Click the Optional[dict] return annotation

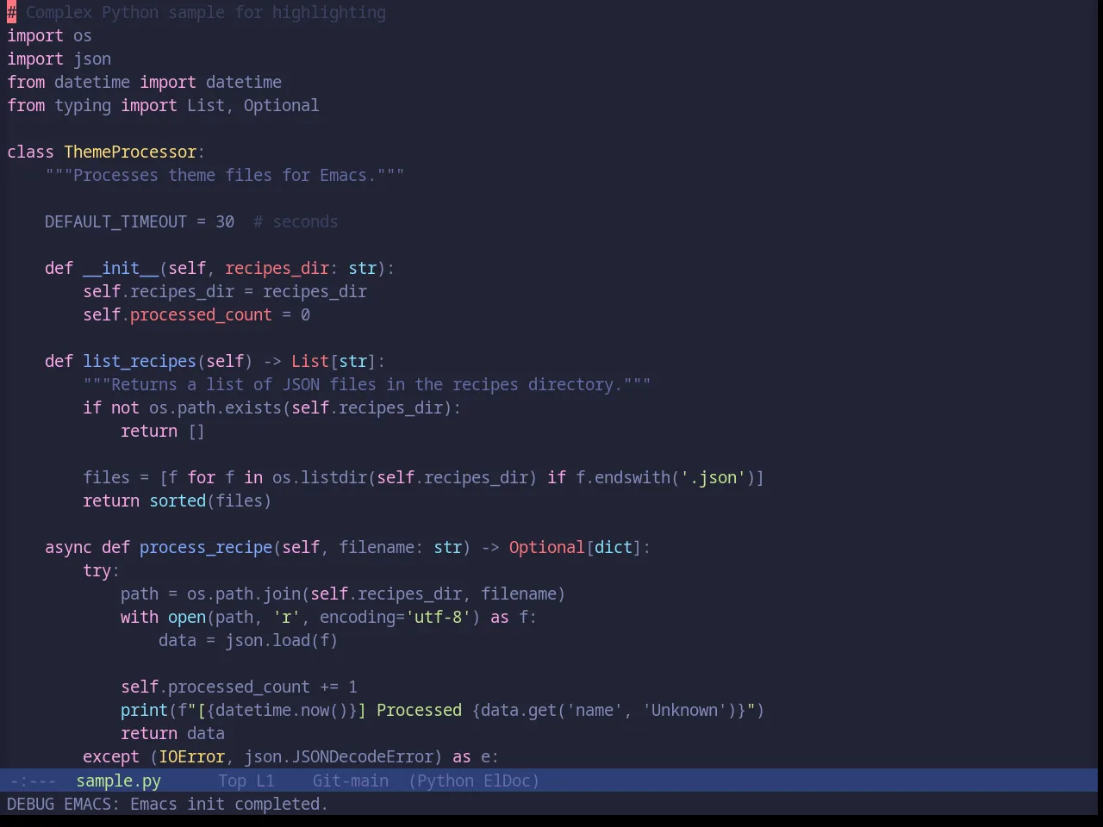tap(576, 547)
